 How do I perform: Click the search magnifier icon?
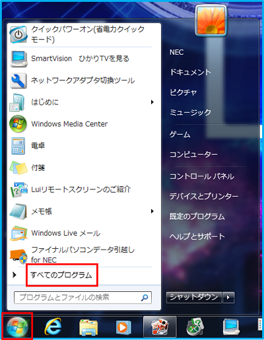(145, 298)
